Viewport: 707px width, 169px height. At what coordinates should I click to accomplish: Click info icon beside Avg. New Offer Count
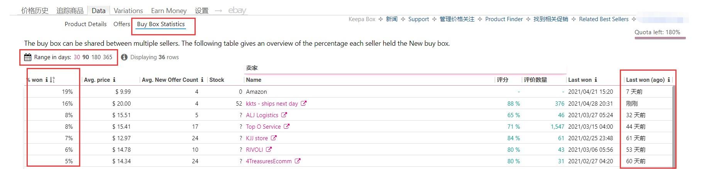[202, 80]
